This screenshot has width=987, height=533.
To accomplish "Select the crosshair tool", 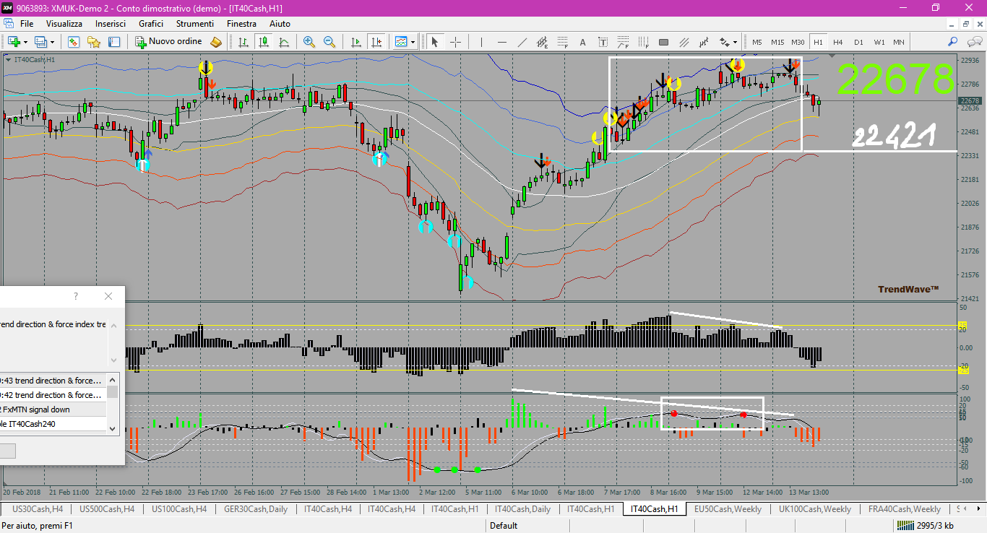I will pyautogui.click(x=455, y=42).
